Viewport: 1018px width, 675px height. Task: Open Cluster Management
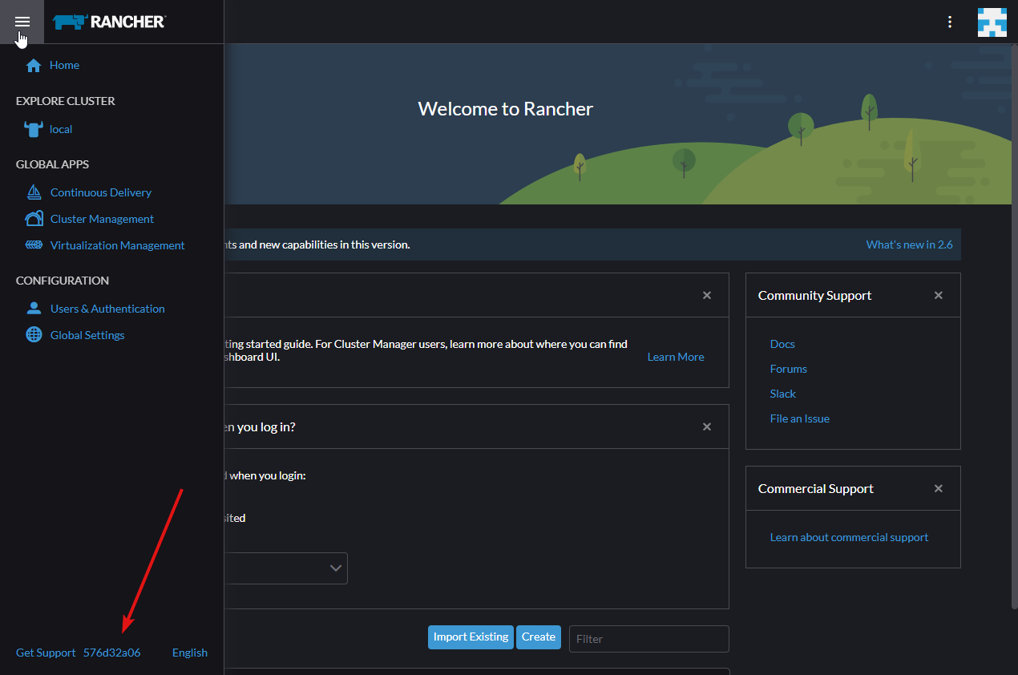102,219
